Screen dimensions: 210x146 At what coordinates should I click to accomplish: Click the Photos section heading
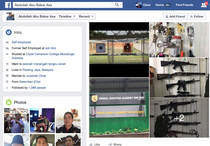coord(20,102)
